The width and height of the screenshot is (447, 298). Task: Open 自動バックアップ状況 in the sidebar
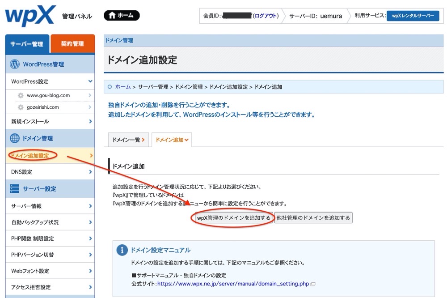(50, 222)
